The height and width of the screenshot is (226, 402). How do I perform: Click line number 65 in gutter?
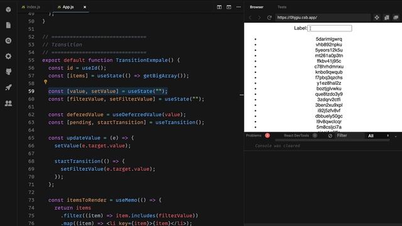click(31, 138)
